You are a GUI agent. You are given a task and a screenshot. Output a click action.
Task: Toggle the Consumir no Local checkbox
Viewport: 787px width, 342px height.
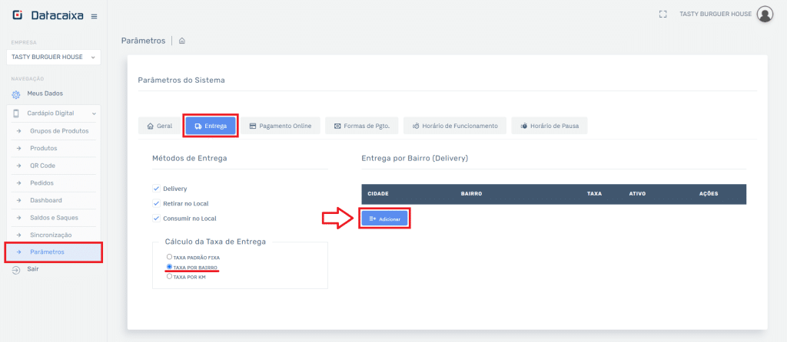(156, 219)
